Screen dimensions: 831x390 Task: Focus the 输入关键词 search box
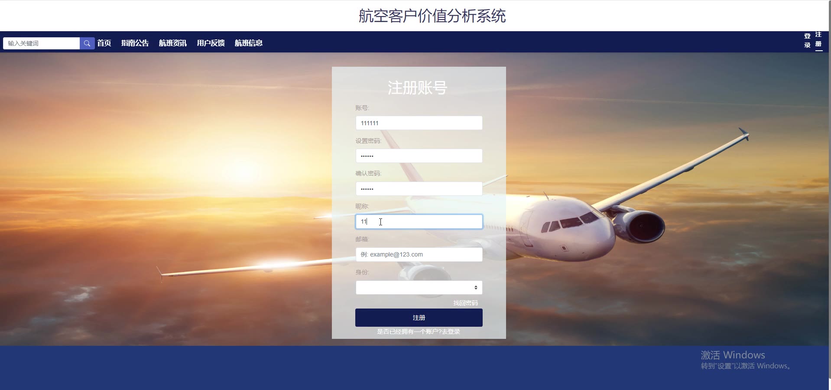(x=42, y=43)
